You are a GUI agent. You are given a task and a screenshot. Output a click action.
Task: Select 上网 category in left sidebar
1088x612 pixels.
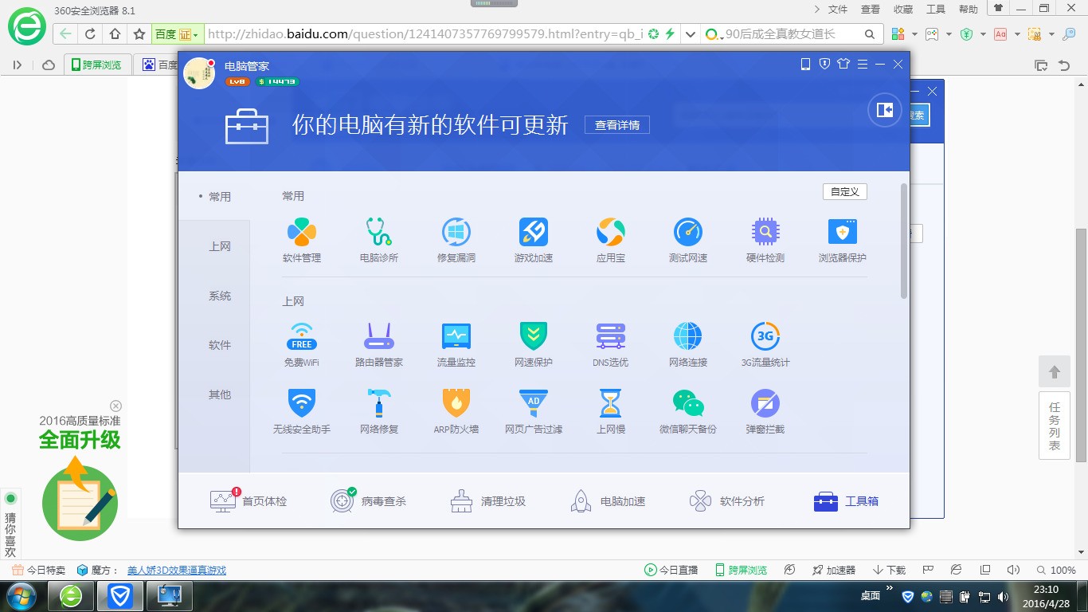tap(220, 246)
